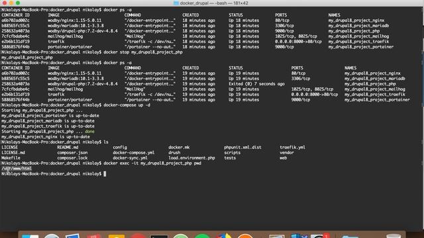This screenshot has height=238, width=424.
Task: Click the 'my_drupal8_project_portainer is up-to-date' line
Action: coord(50,116)
